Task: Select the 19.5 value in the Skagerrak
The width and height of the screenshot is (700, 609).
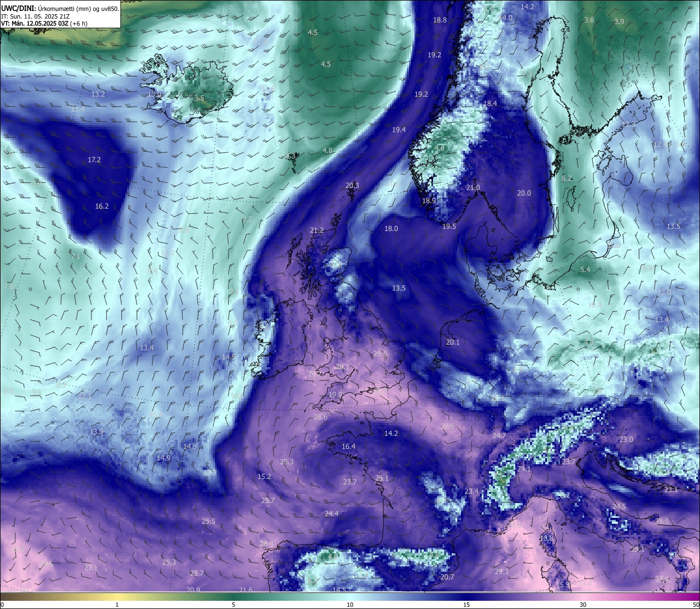Action: tap(449, 227)
